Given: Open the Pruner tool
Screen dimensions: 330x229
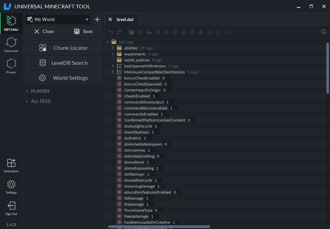Looking at the screenshot, I should click(x=11, y=66).
